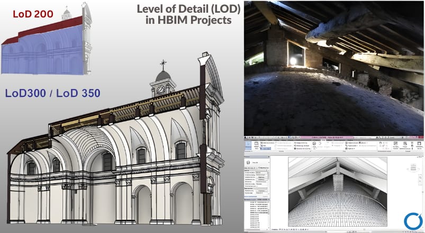425x233 pixels.
Task: Click the Properties palette vertical scrollbar
Action: pos(269,182)
